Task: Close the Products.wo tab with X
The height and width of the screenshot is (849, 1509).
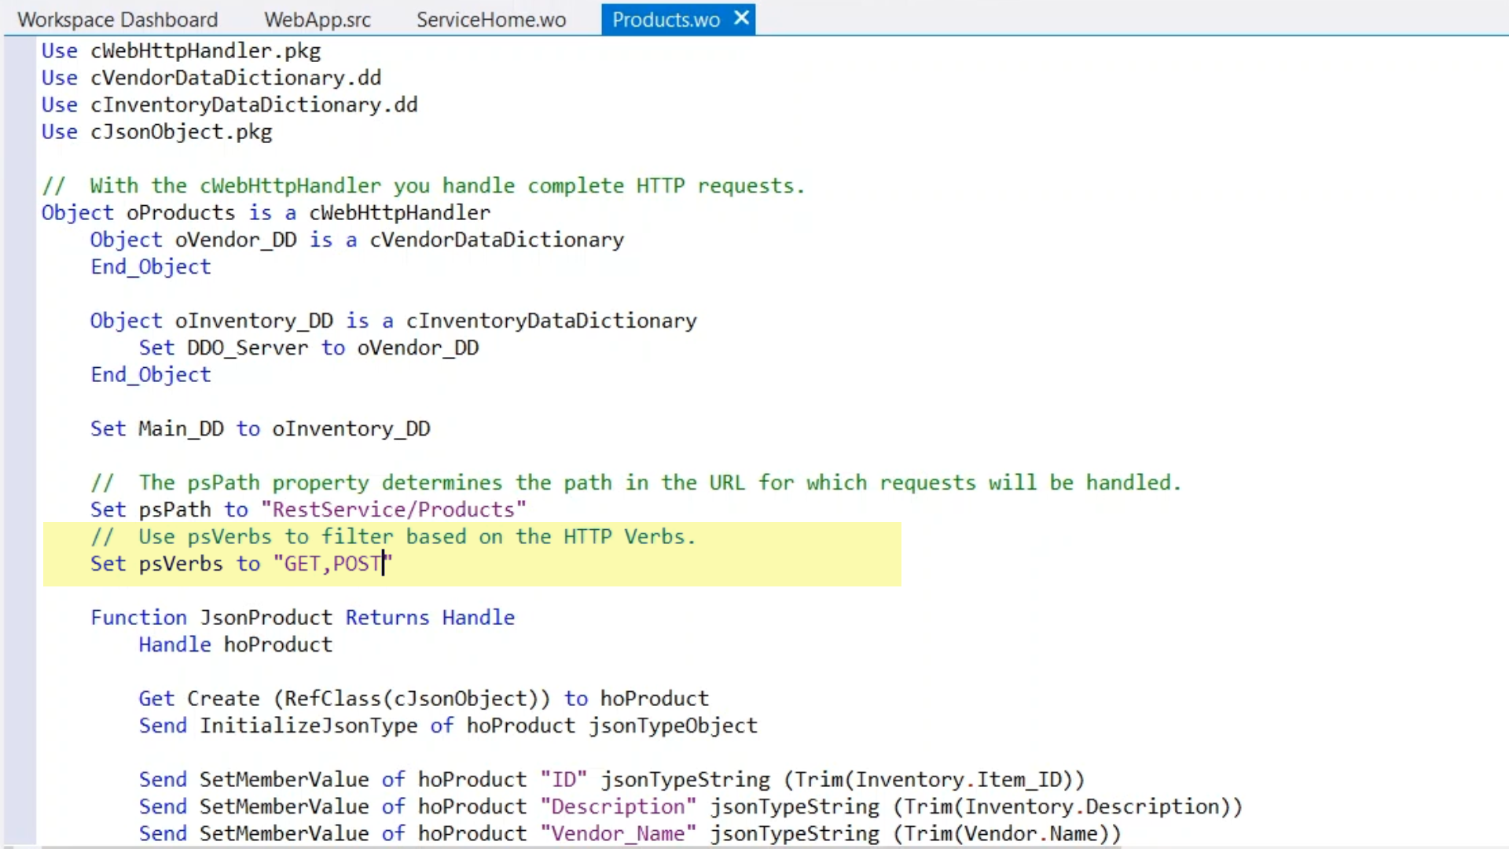Action: point(741,19)
